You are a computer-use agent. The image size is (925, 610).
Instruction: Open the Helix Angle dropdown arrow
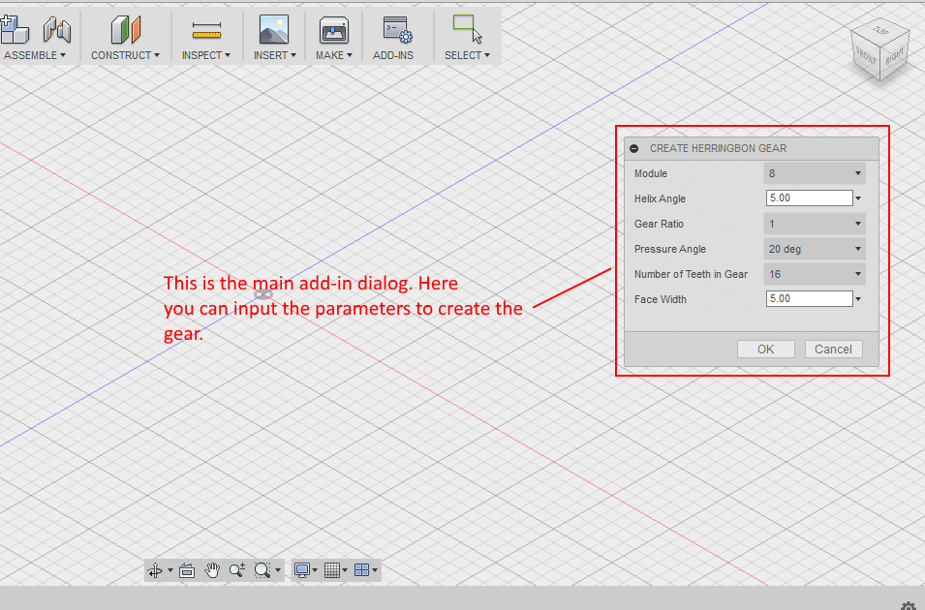858,198
